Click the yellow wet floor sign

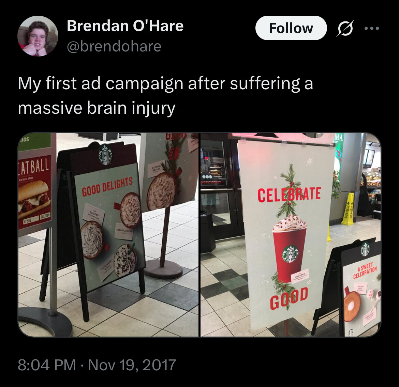point(348,209)
